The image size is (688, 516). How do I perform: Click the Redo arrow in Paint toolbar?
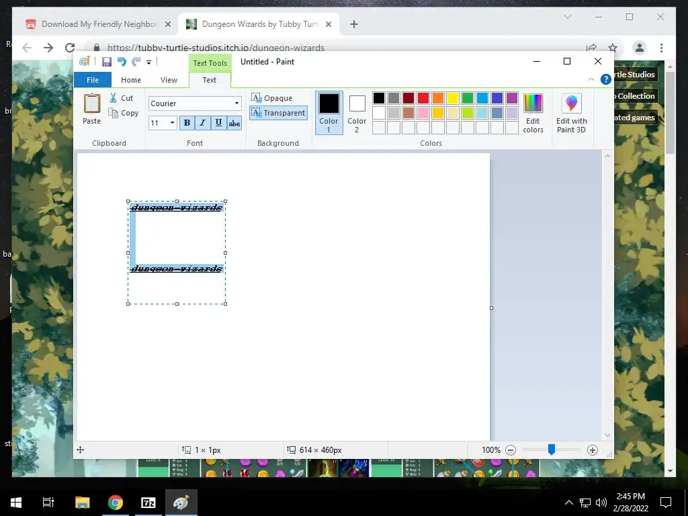136,62
